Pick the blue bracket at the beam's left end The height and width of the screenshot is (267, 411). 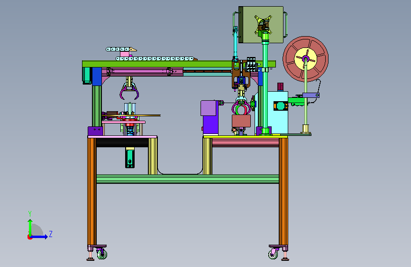[97, 76]
